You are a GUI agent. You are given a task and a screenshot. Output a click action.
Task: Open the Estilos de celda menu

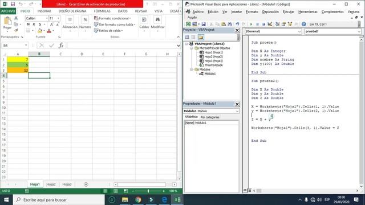coord(108,30)
